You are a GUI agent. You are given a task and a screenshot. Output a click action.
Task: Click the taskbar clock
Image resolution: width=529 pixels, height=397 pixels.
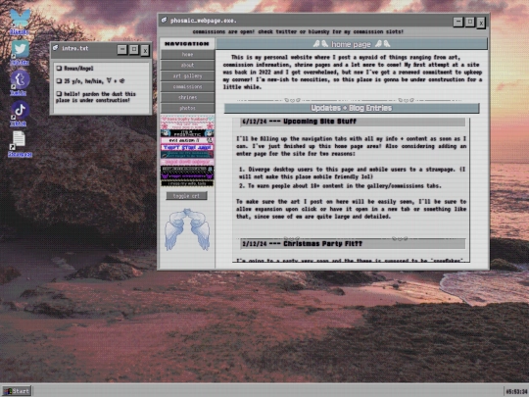[x=516, y=391]
